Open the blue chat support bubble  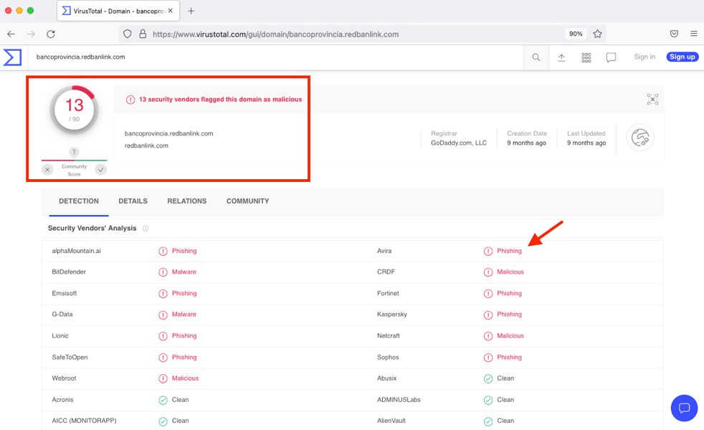[x=684, y=408]
